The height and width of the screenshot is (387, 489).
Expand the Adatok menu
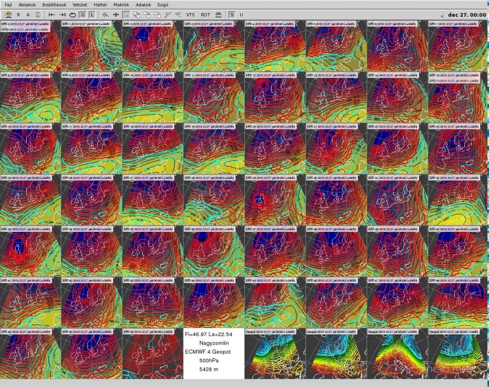pyautogui.click(x=144, y=5)
